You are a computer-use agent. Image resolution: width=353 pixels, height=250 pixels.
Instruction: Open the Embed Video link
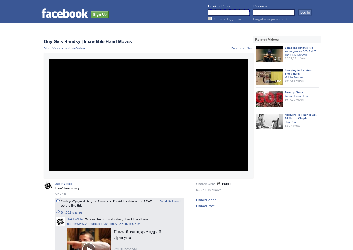coord(206,200)
